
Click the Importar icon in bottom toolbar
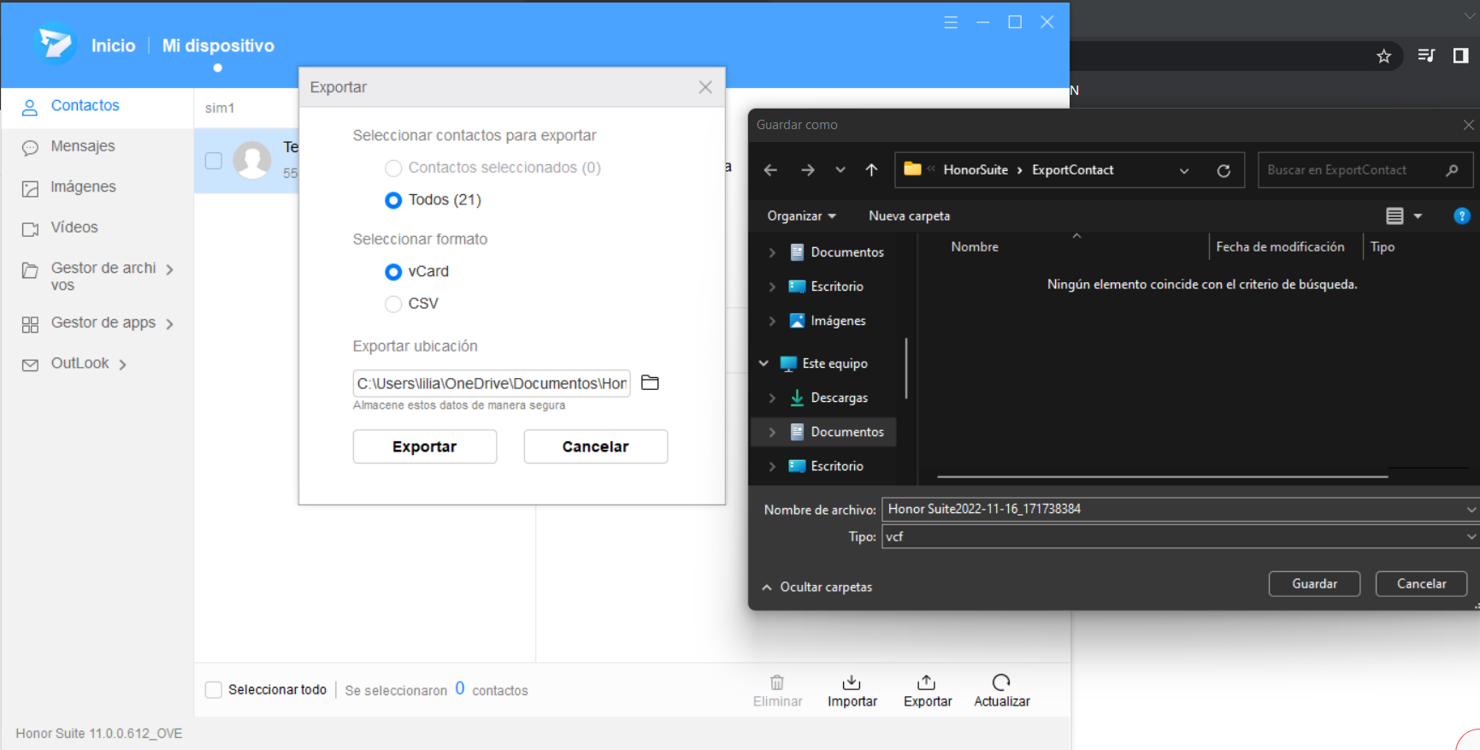[852, 682]
